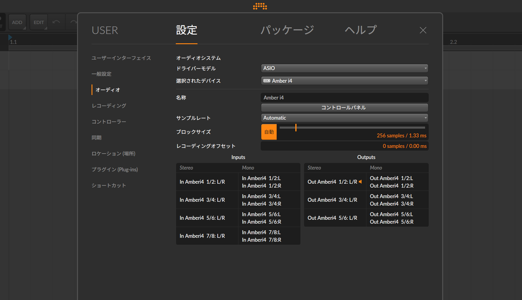Click the ADD button in the toolbar
The height and width of the screenshot is (300, 522).
pyautogui.click(x=17, y=22)
